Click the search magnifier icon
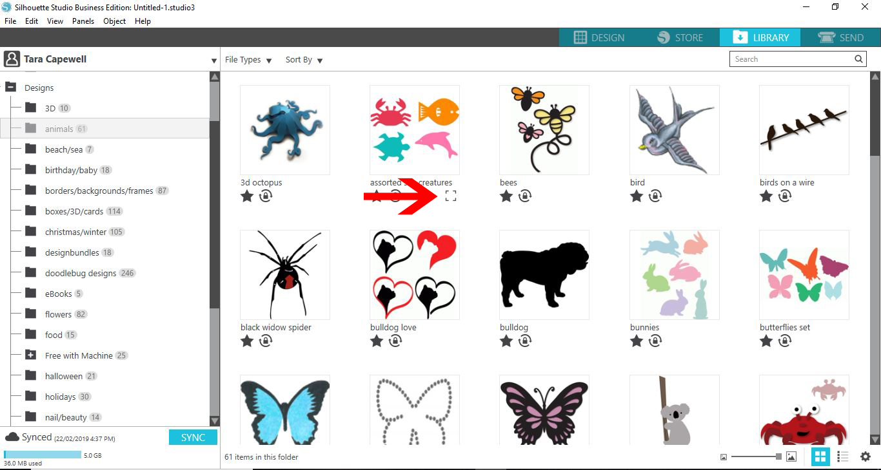 click(x=858, y=59)
